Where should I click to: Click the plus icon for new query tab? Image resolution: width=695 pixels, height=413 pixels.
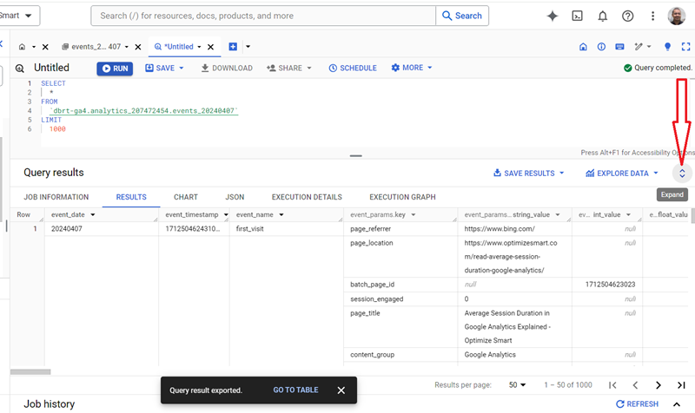tap(233, 46)
